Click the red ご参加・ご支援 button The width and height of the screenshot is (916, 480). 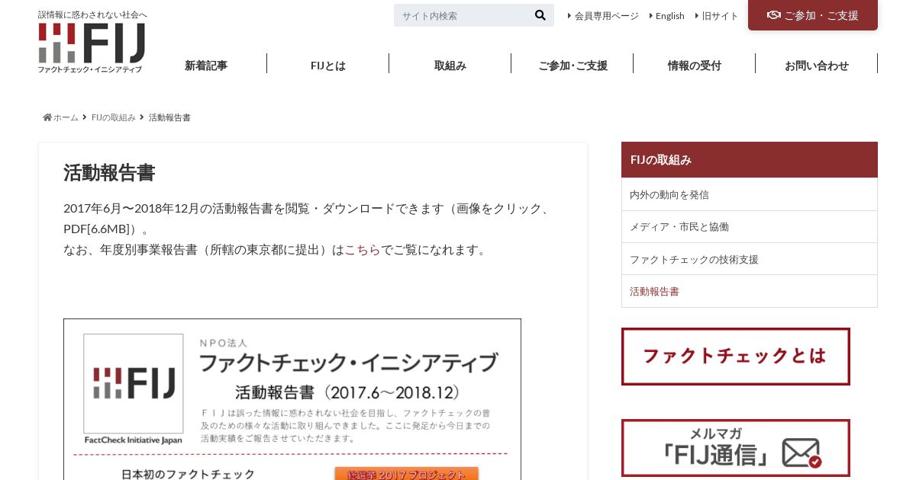813,15
